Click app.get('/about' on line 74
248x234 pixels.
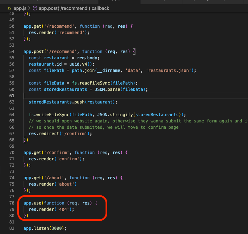(x=44, y=178)
